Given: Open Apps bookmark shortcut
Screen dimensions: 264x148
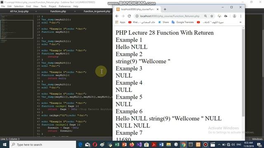Looking at the screenshot, I should point(120,22).
